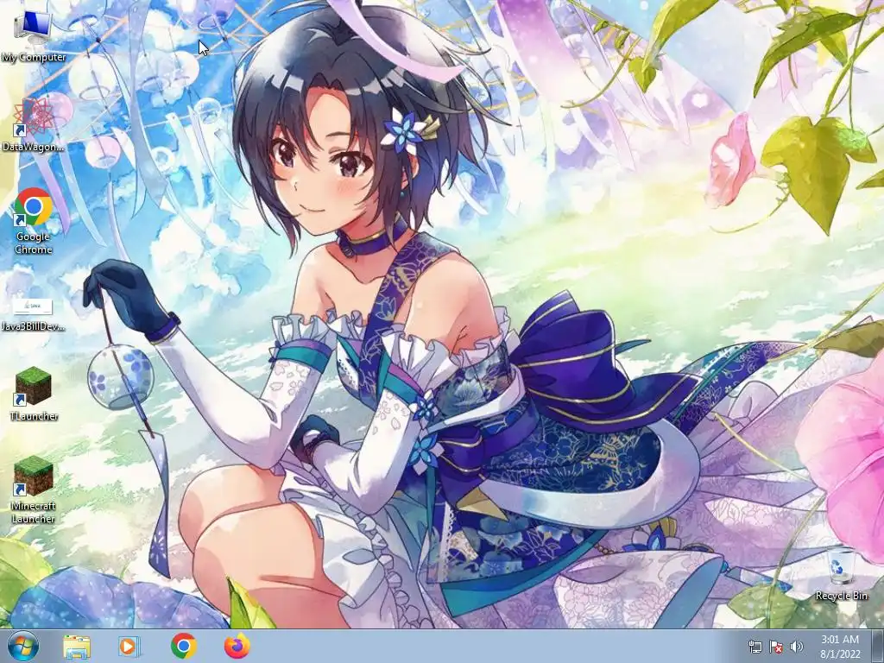Select the DataWagon desktop shortcut

(x=34, y=124)
